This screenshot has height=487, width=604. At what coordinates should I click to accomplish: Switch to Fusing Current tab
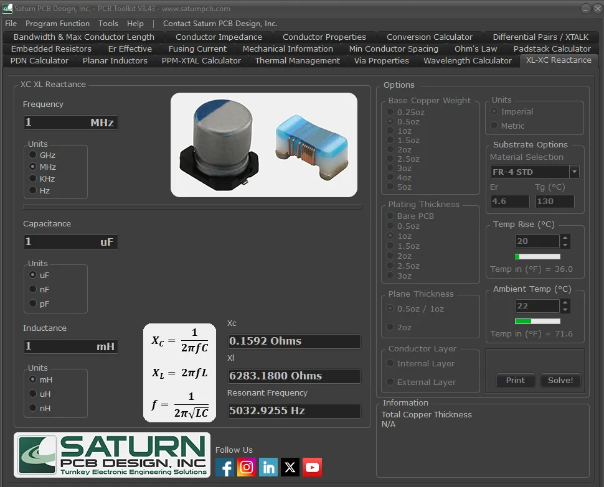click(x=197, y=49)
